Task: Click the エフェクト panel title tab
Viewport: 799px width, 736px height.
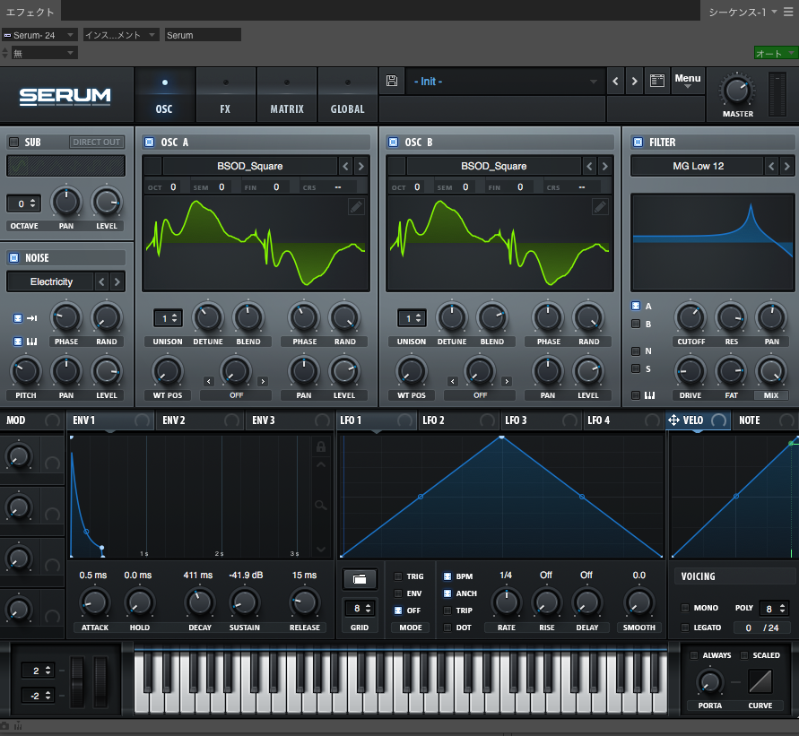Action: point(30,12)
